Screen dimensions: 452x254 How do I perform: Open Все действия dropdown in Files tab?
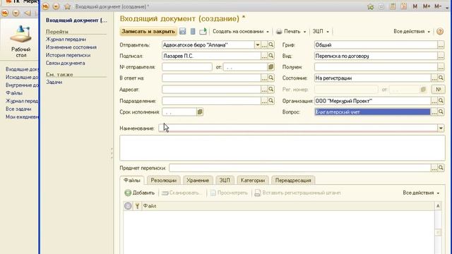(x=421, y=193)
